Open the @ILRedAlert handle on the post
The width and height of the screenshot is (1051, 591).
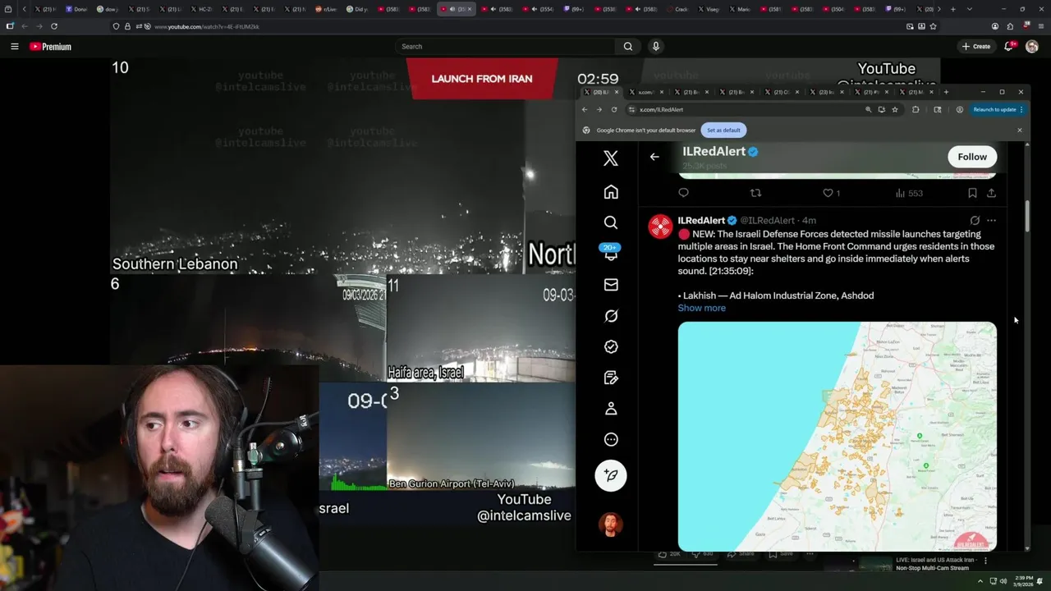768,221
